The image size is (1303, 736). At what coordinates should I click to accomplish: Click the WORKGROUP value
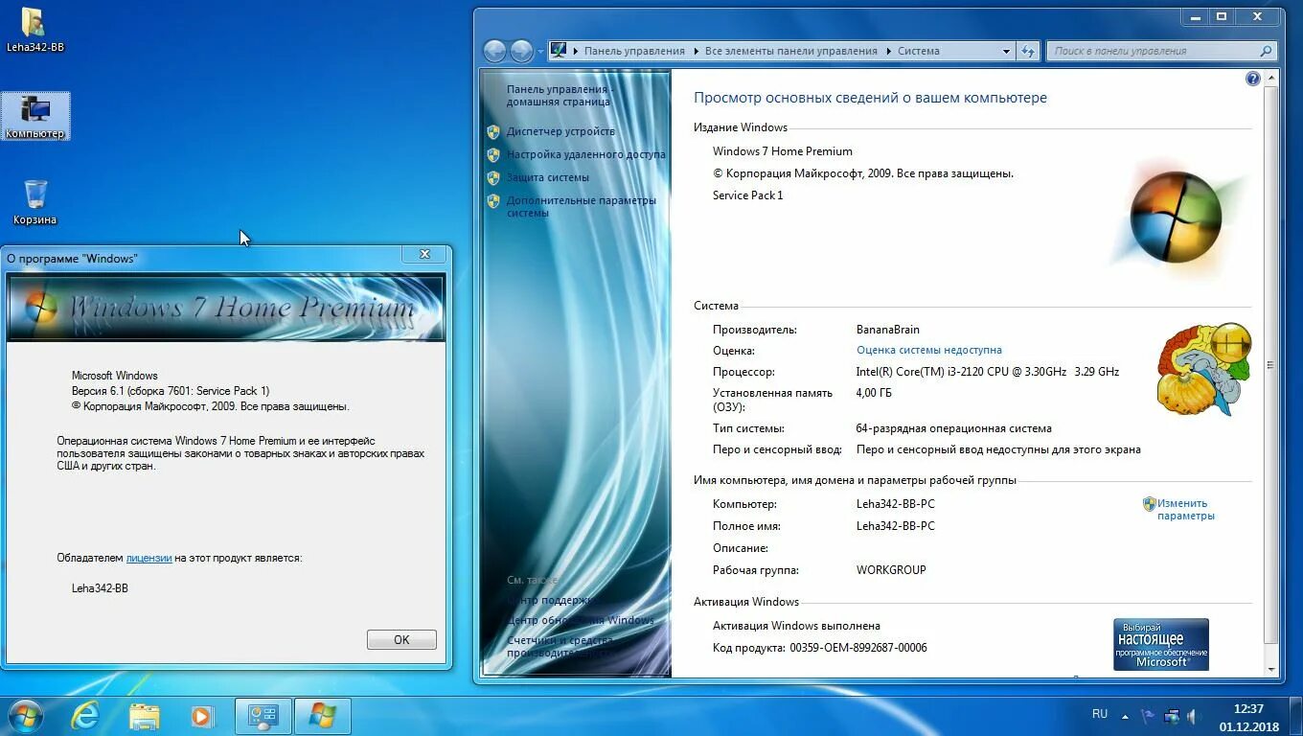[x=891, y=570]
